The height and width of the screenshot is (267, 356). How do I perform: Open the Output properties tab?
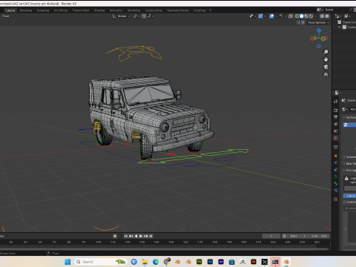pos(336,117)
